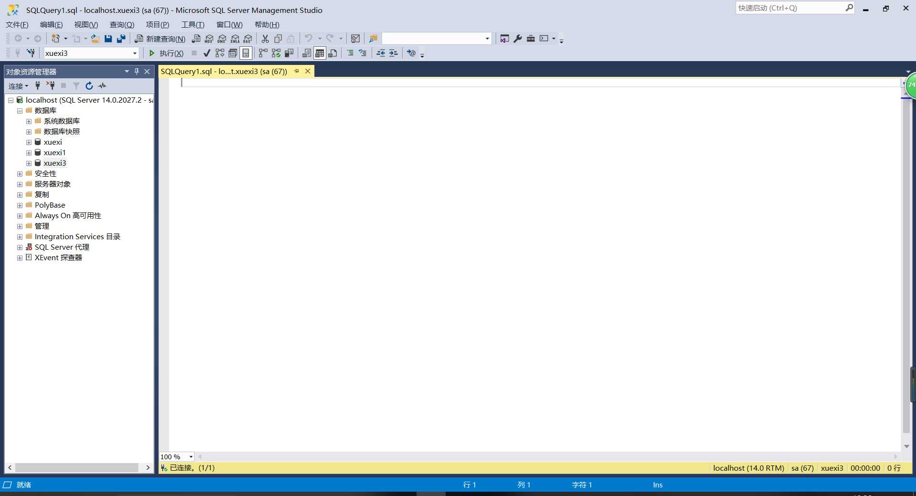Click the Object Explorer horizontal scrollbar
916x496 pixels.
[x=77, y=468]
